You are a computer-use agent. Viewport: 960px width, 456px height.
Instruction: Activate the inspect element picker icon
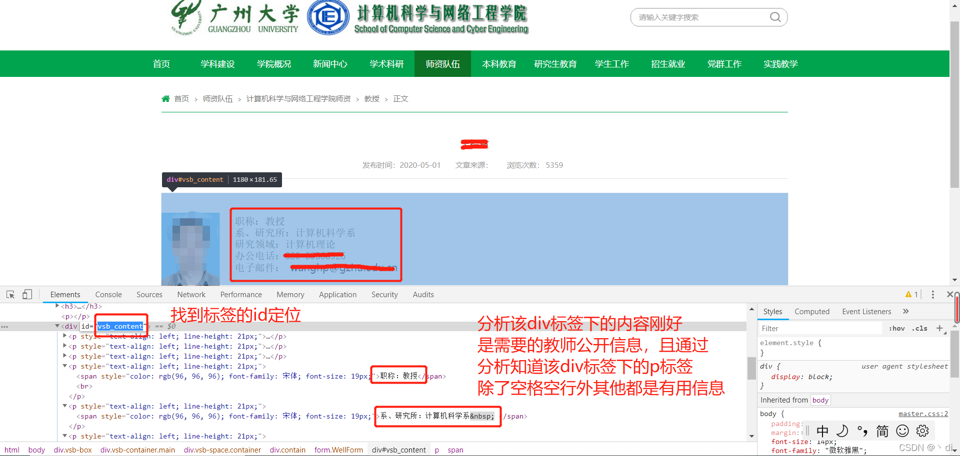pos(10,295)
